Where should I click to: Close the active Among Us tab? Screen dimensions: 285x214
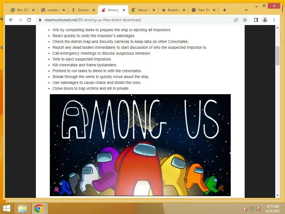tap(124, 10)
